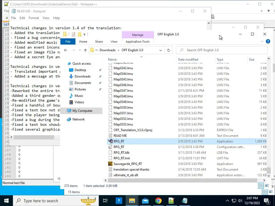Viewport: 275px width, 206px height.
Task: Open Downloads in navigation pane
Action: click(82, 76)
